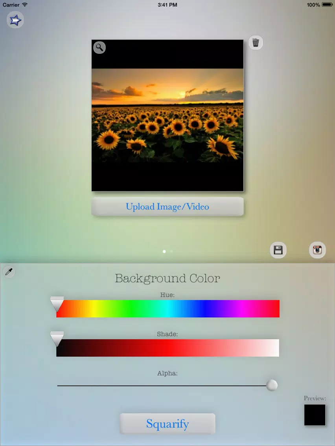The image size is (335, 446).
Task: Click the battery indicator in status bar
Action: 327,5
